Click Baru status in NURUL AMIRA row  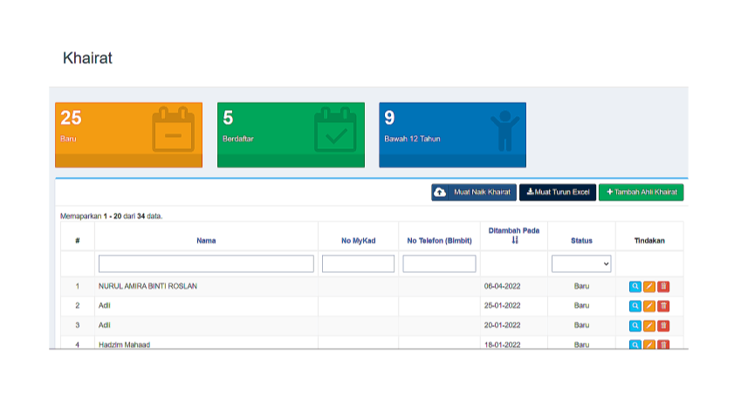[x=581, y=287]
